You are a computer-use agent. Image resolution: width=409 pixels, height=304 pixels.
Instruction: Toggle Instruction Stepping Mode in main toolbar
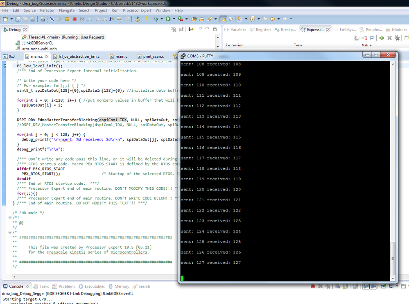112,19
